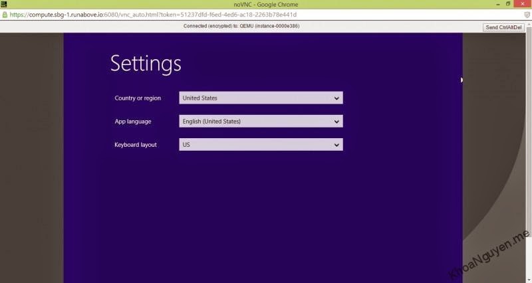Minimize the noVNC Chrome window

pyautogui.click(x=497, y=5)
